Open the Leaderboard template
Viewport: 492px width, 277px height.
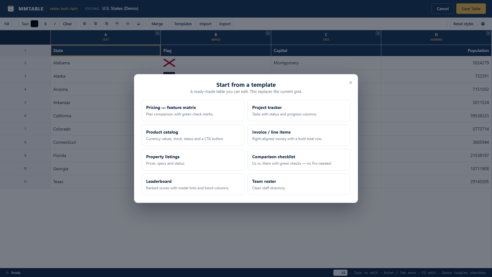point(193,184)
